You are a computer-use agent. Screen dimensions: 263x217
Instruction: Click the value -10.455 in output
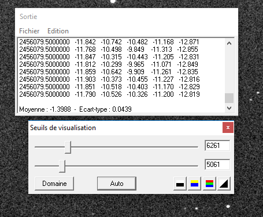[x=137, y=79]
